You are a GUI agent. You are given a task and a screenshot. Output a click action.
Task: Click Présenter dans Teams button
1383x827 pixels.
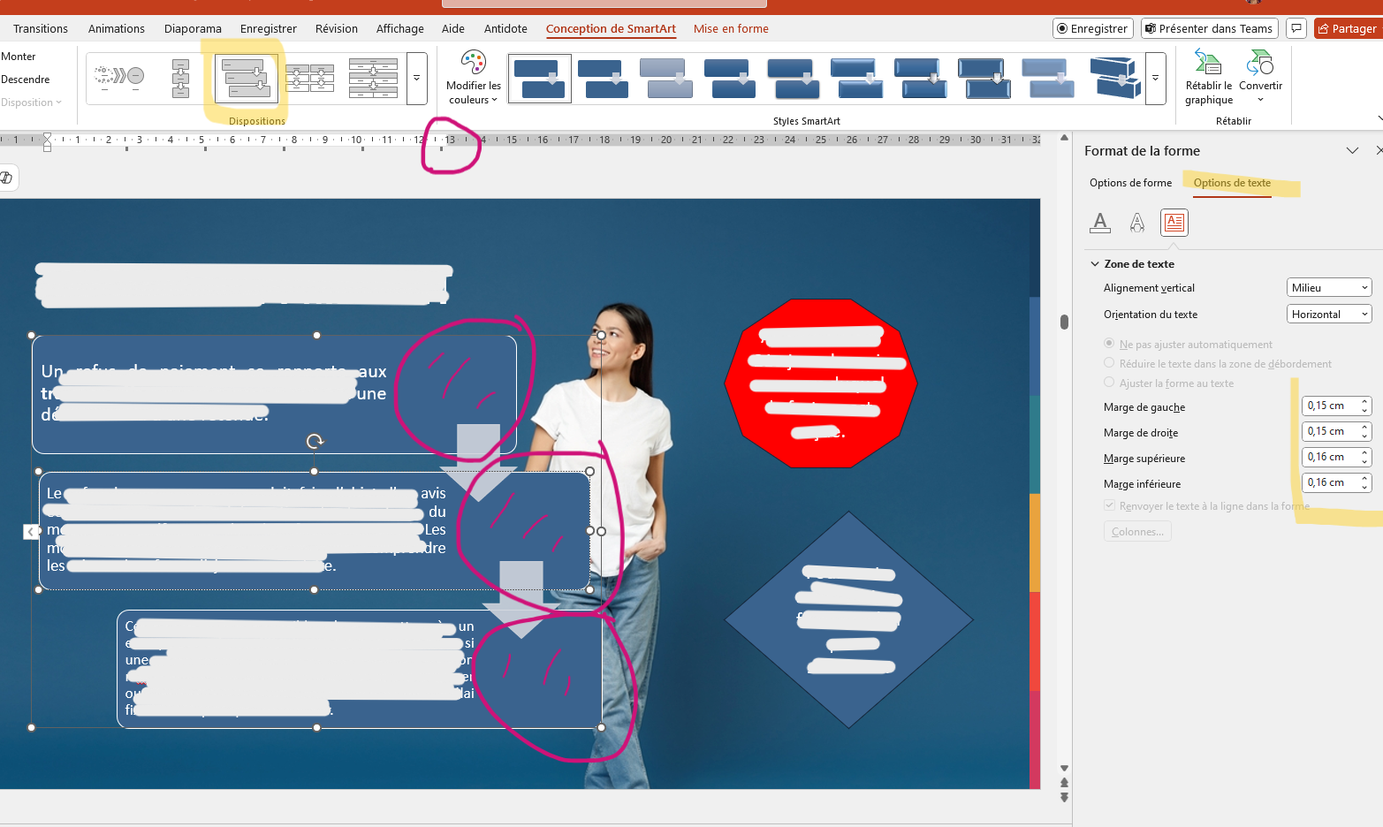[1209, 28]
